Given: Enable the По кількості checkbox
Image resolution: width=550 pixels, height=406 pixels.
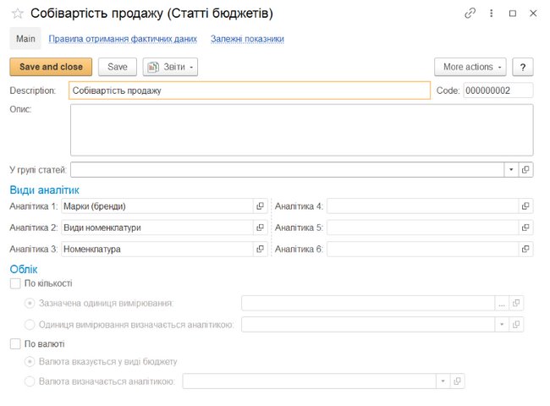Looking at the screenshot, I should pyautogui.click(x=14, y=283).
